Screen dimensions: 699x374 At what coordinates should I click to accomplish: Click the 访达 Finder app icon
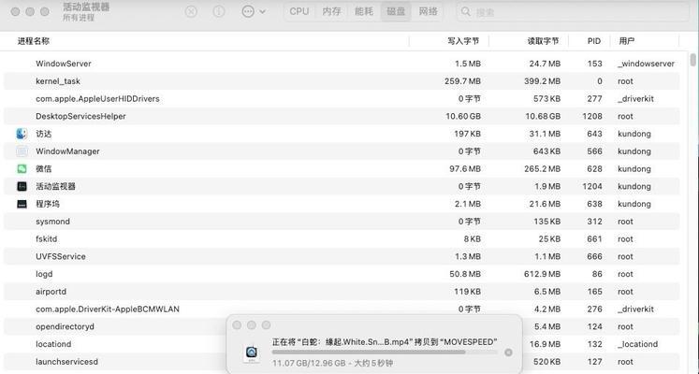pos(22,134)
